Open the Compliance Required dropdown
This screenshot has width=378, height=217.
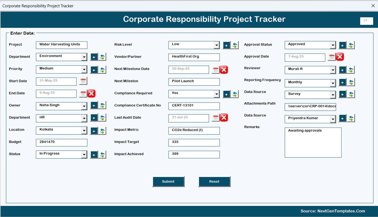coord(216,94)
